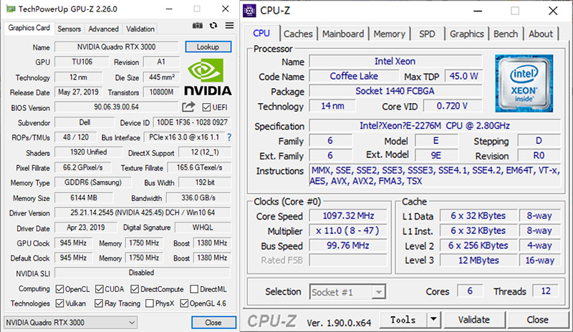Toggle the OpenCL checkbox
This screenshot has height=332, width=573.
[59, 289]
